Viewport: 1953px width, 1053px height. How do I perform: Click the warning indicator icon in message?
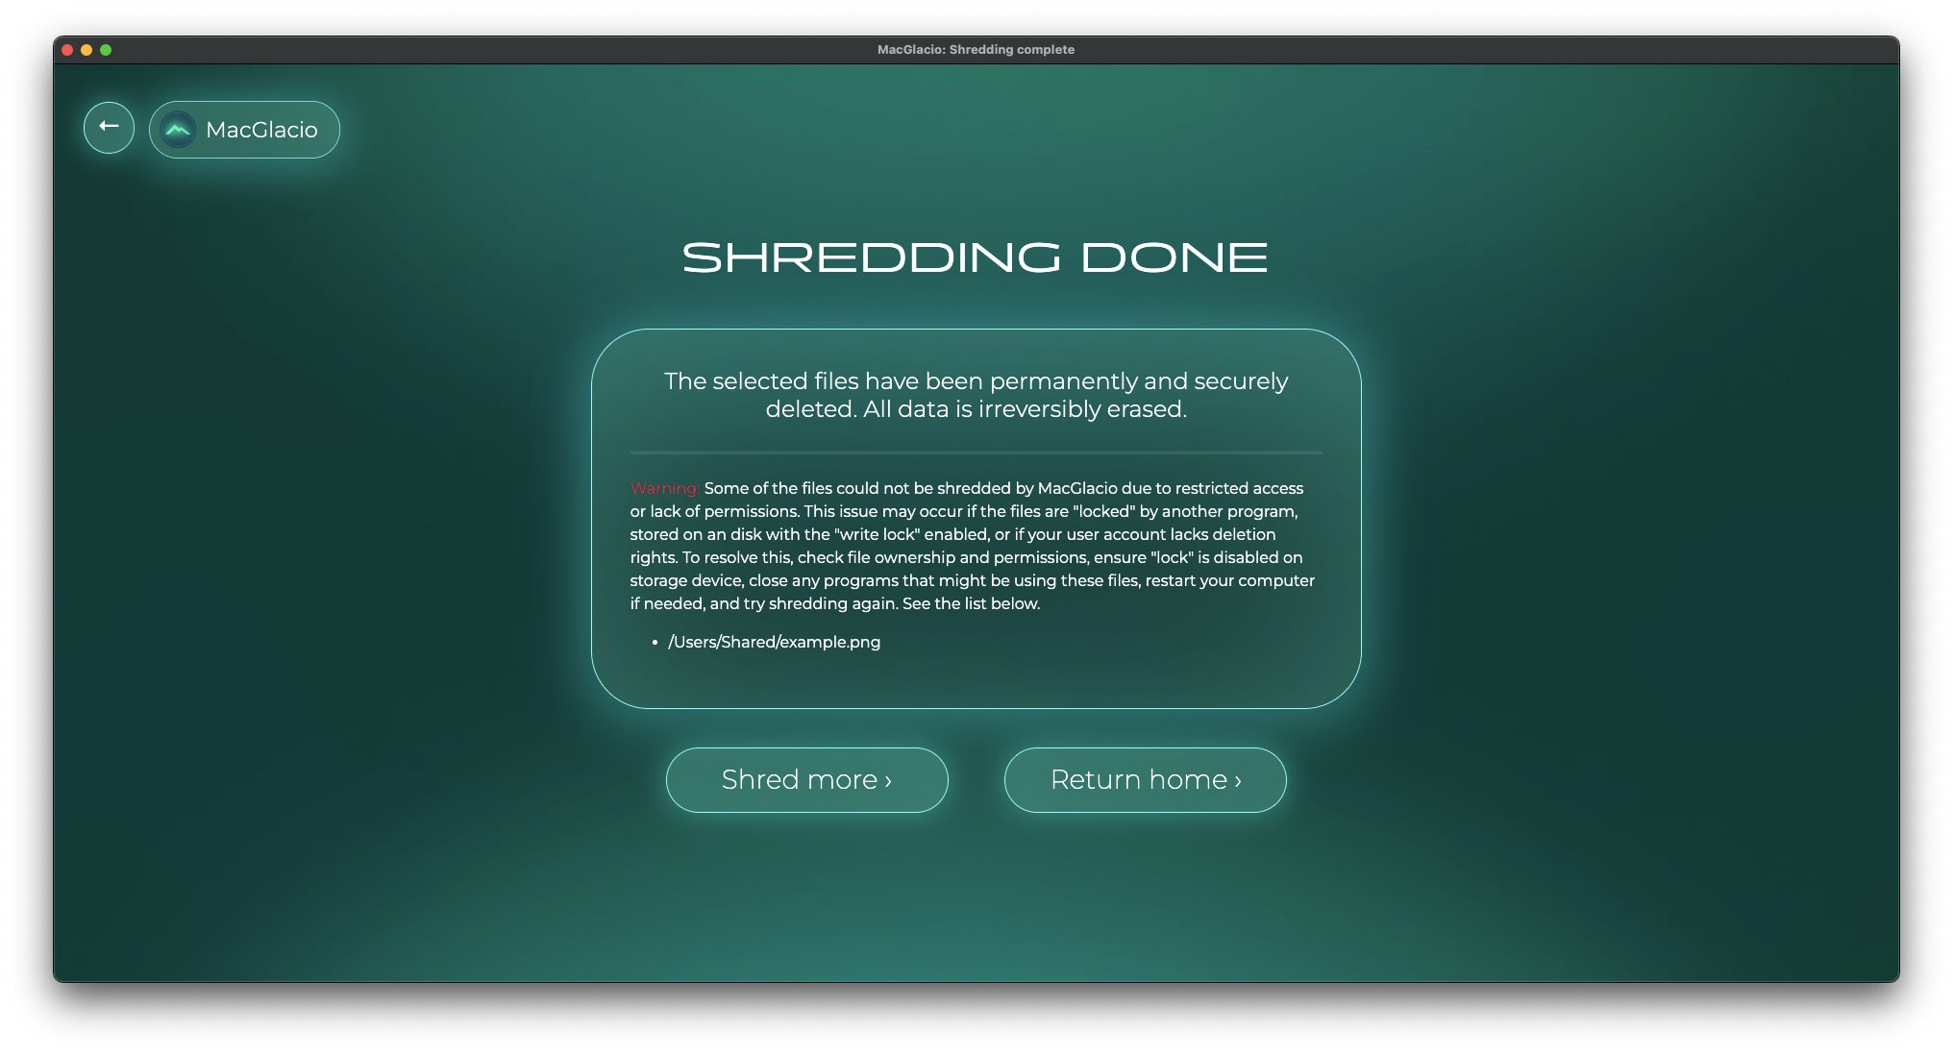[x=661, y=488]
